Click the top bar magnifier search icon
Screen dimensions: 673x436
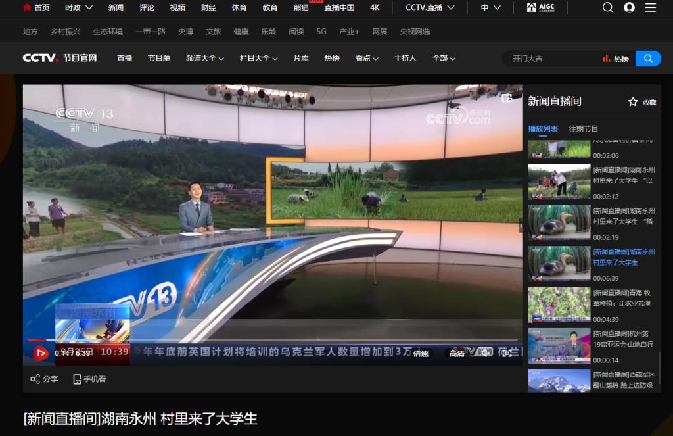coord(608,7)
